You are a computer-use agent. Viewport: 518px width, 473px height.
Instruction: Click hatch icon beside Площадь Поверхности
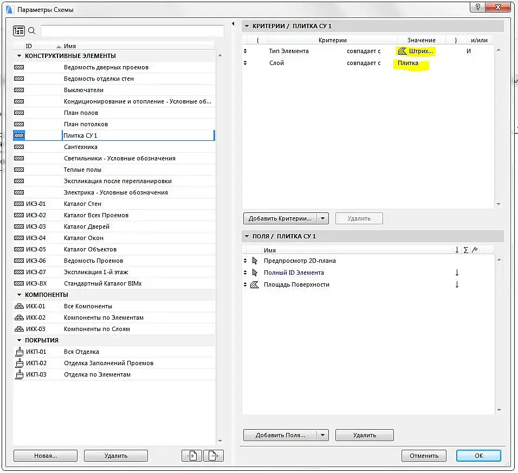tap(254, 285)
